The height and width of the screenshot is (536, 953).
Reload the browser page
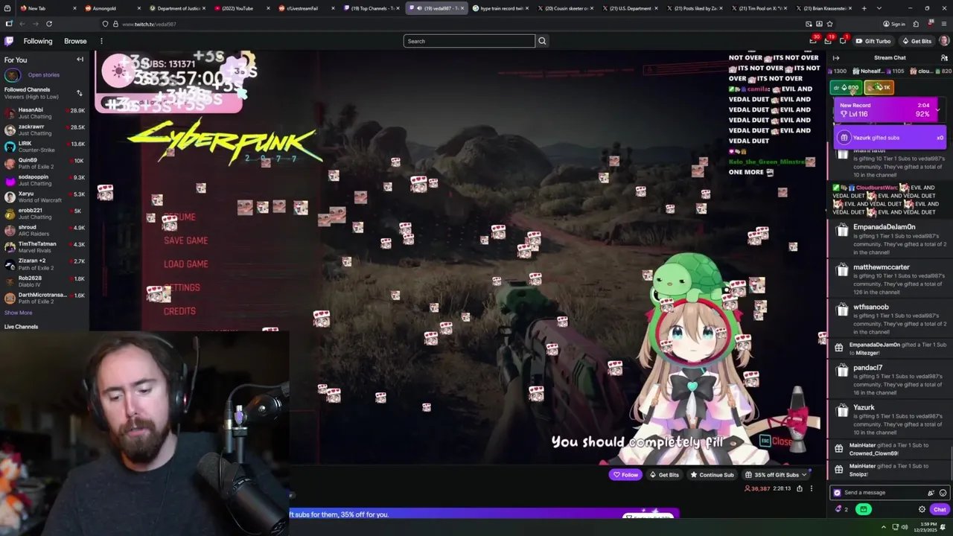point(49,24)
